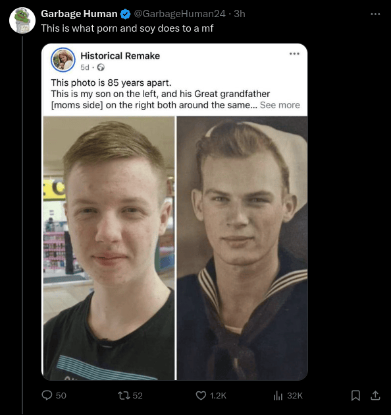The width and height of the screenshot is (391, 415).
Task: Open right photo of the sailor
Action: pyautogui.click(x=242, y=248)
